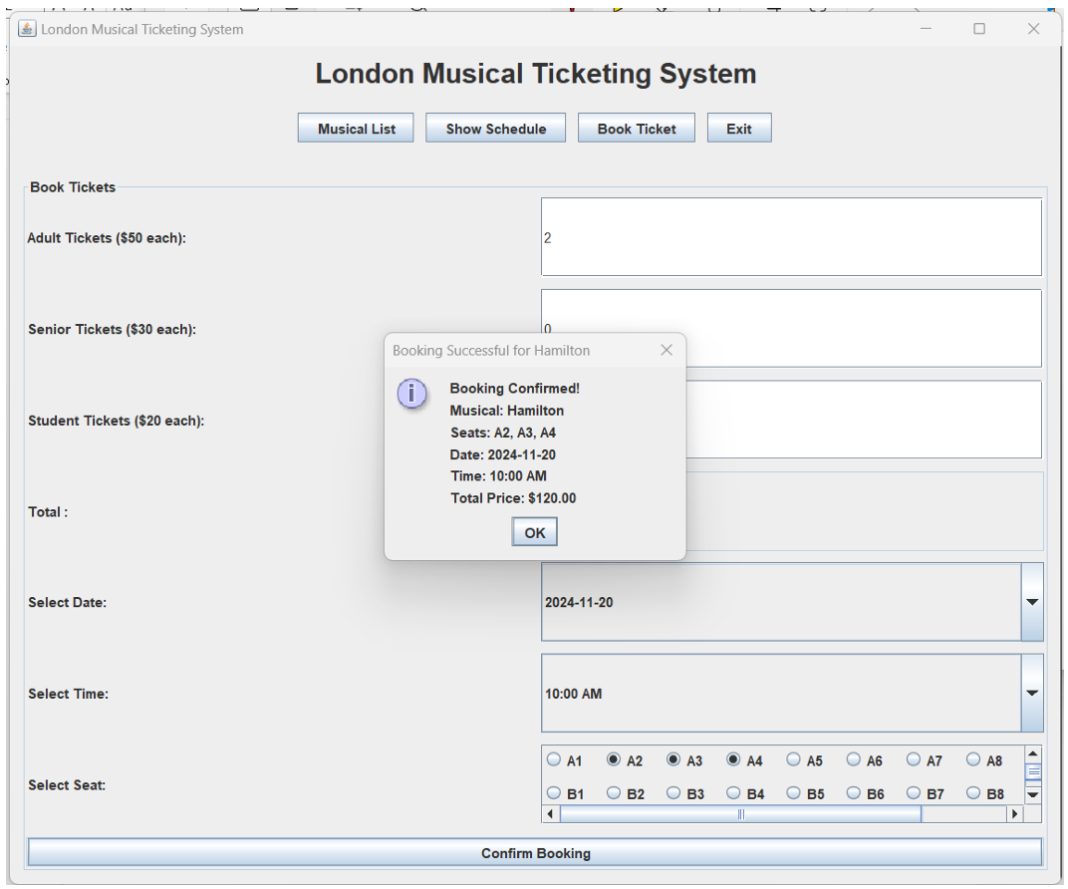Open the Musical List
Screen dimensions: 1068x889
(355, 127)
